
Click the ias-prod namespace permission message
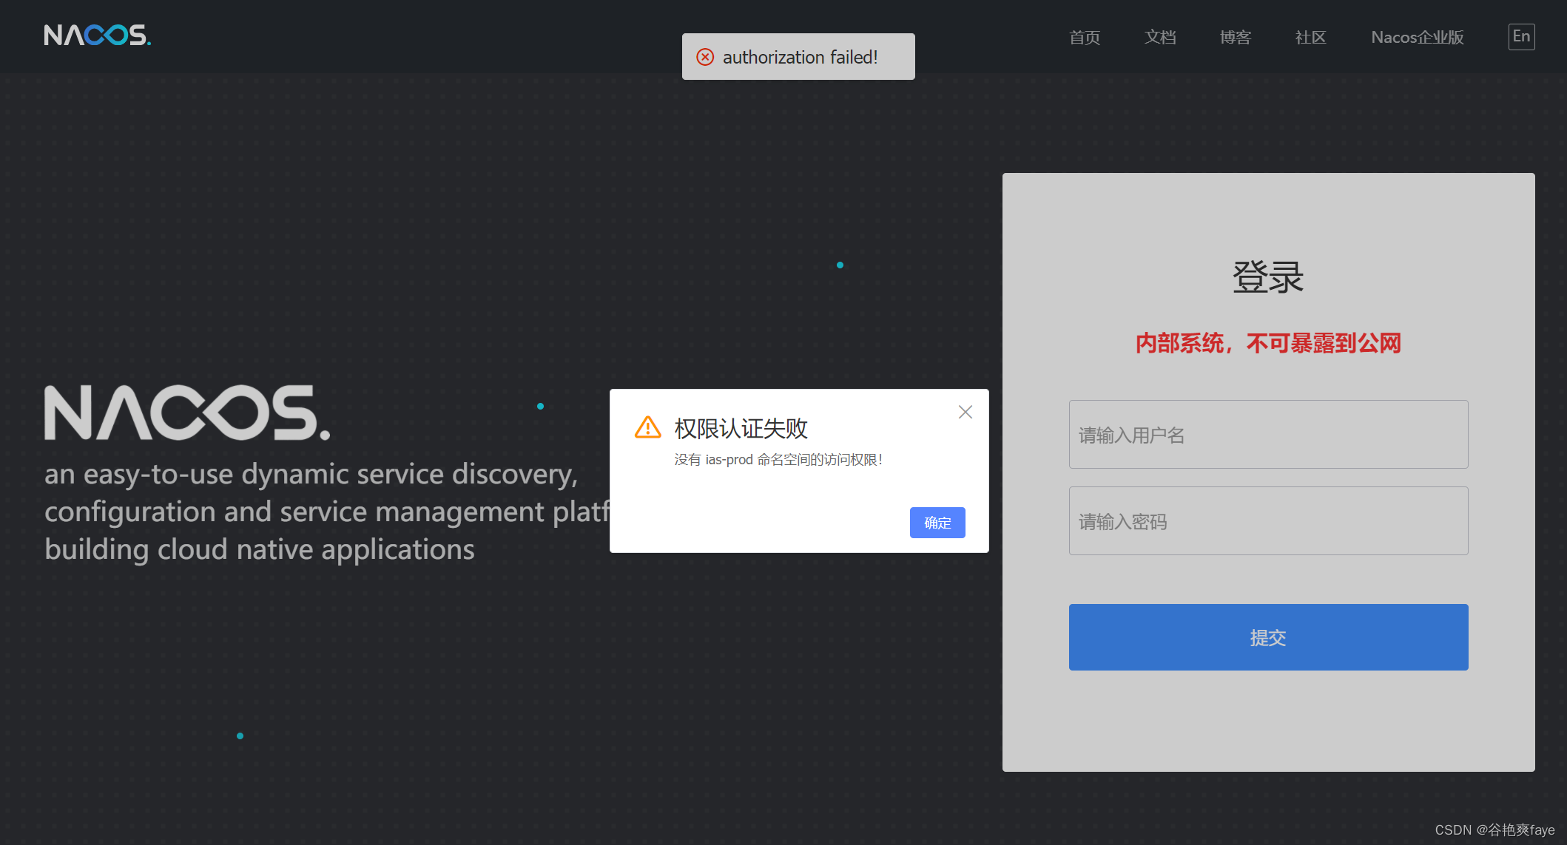[778, 460]
